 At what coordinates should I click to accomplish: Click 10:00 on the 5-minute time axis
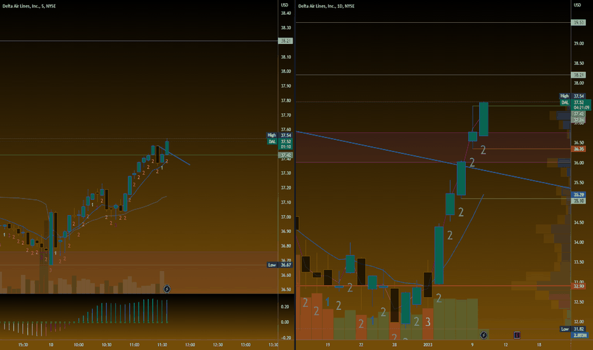coord(79,345)
